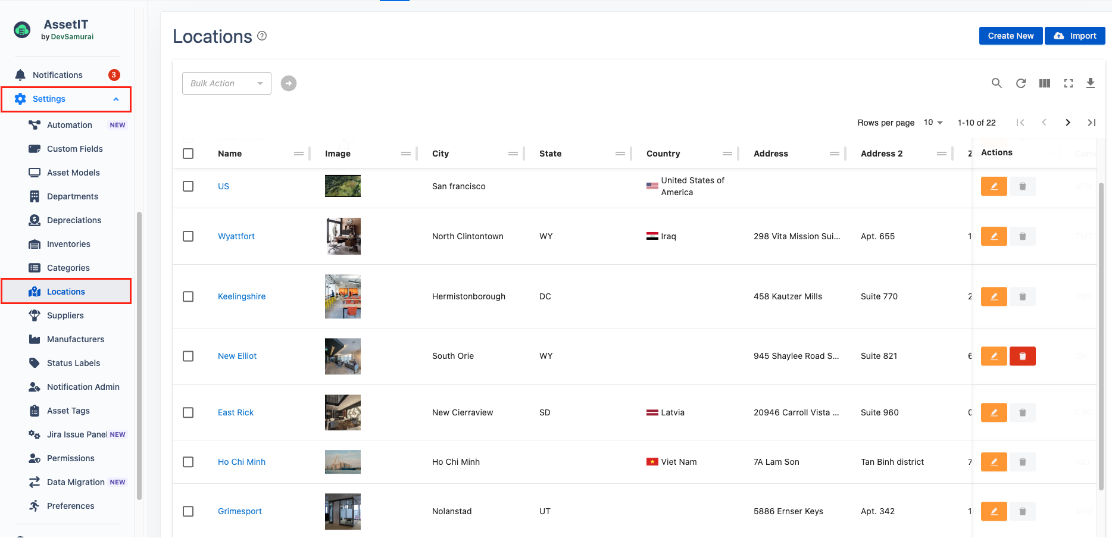Open the column visibility icon
Screen dimensions: 1112x538
1044,83
